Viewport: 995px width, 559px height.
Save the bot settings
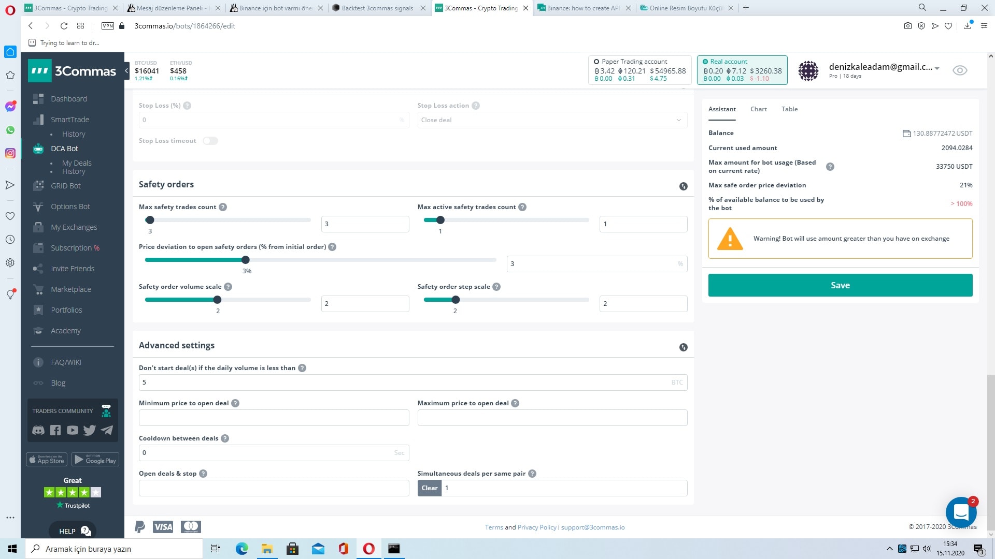pyautogui.click(x=840, y=285)
